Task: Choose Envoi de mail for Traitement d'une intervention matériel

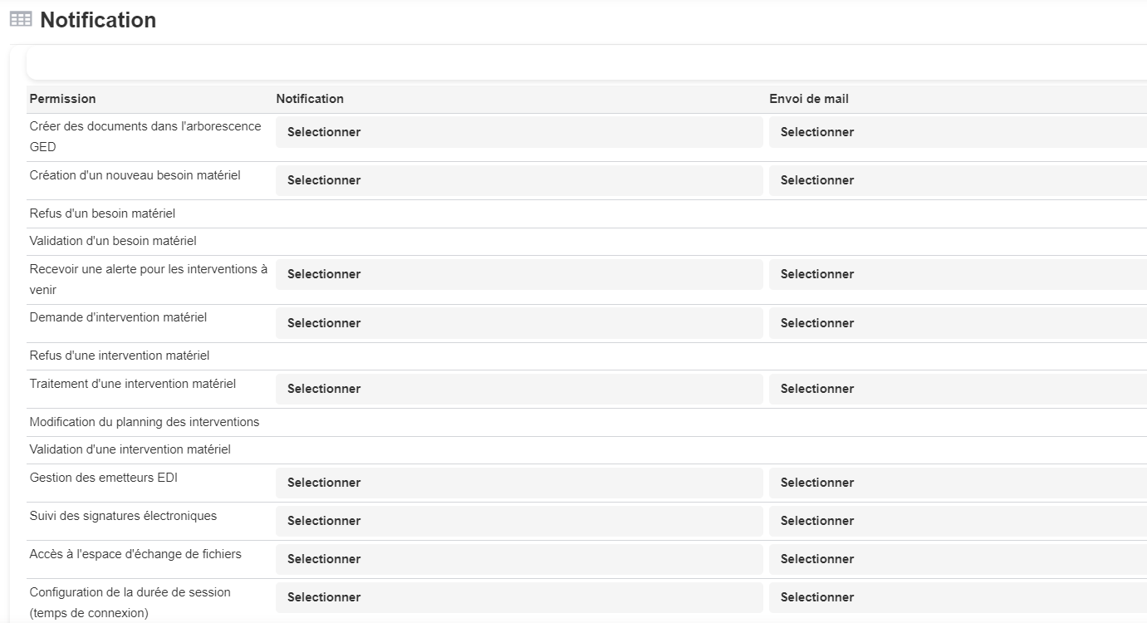Action: (958, 389)
